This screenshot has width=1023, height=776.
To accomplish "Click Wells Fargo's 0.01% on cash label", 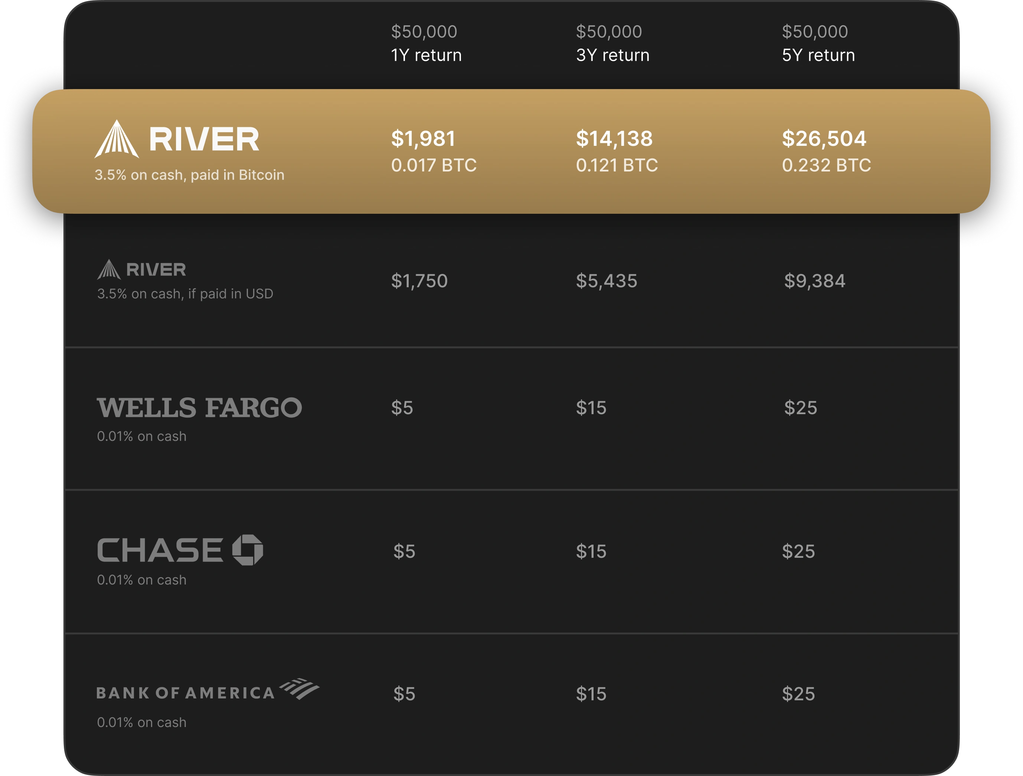I will coord(141,436).
